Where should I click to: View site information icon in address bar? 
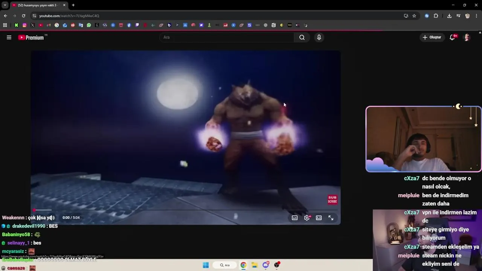[34, 16]
